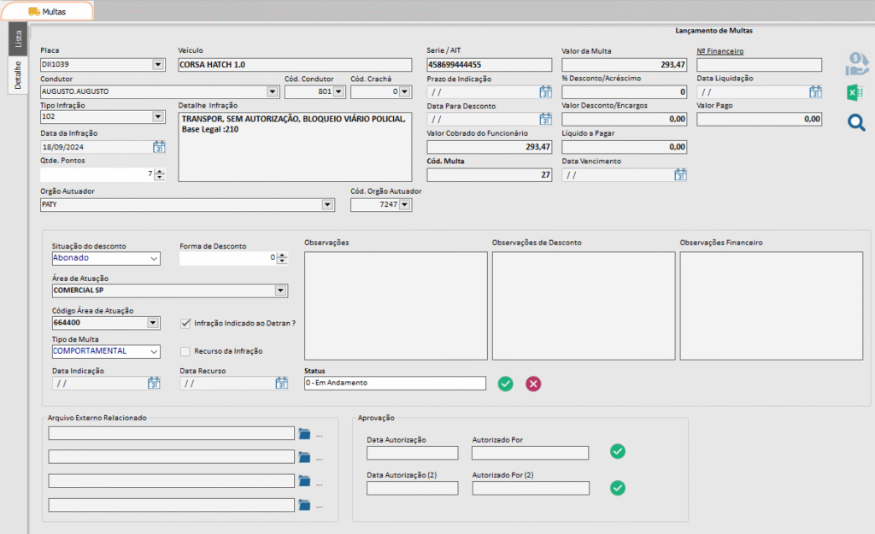
Task: Expand Tipo de Multa dropdown
Action: [154, 351]
